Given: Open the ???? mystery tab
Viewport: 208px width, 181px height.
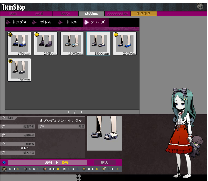Looking at the screenshot, I should pyautogui.click(x=144, y=14).
